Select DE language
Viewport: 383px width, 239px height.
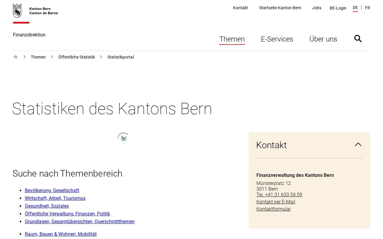click(355, 8)
